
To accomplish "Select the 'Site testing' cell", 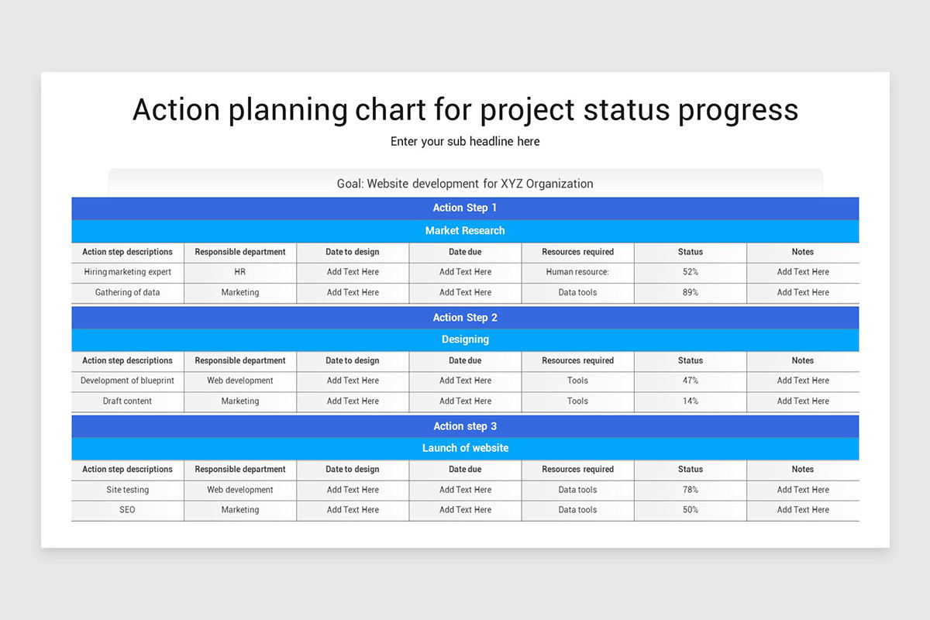I will 128,490.
